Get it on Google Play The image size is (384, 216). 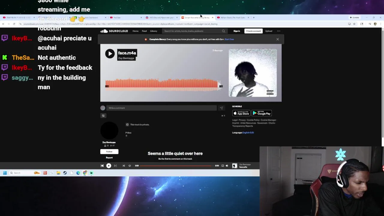tap(262, 113)
